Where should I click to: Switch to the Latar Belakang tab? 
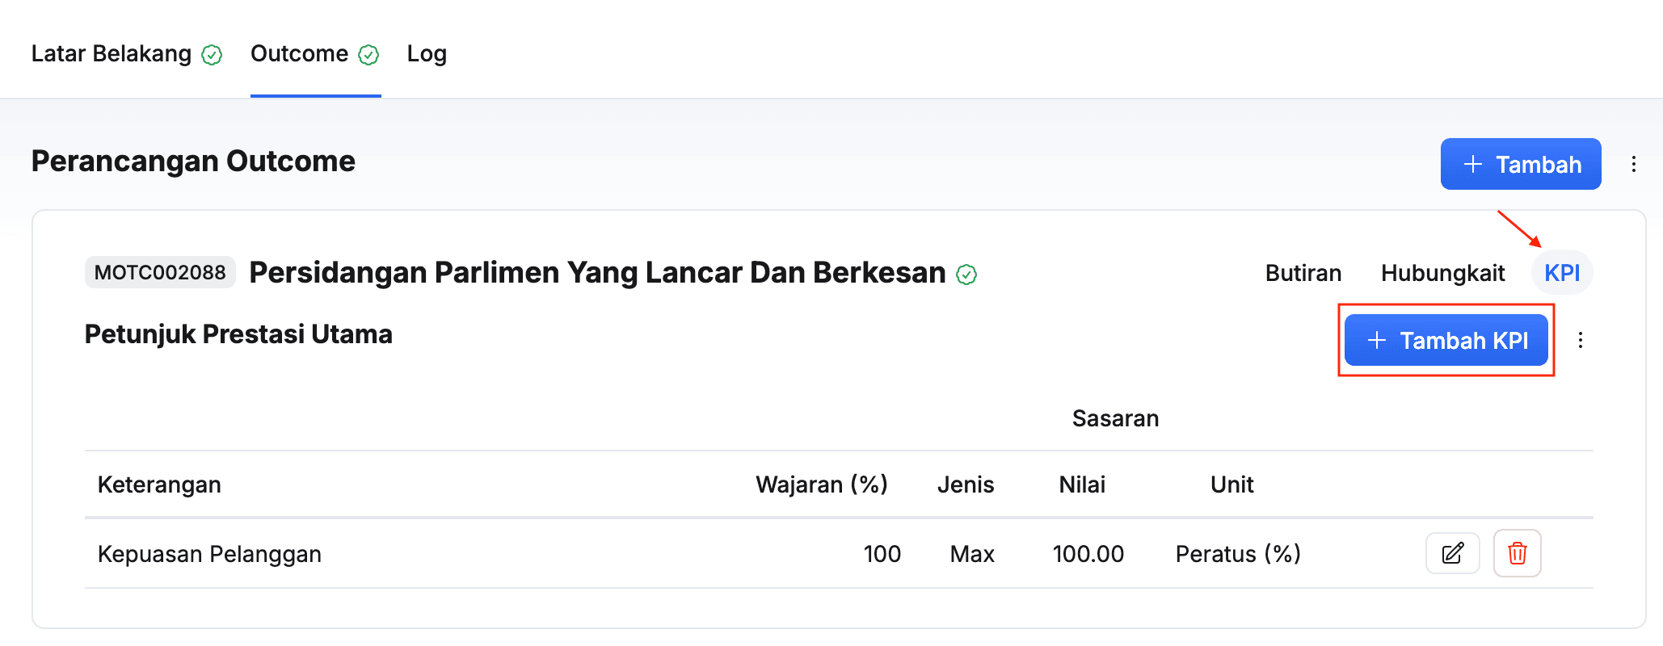[x=112, y=53]
